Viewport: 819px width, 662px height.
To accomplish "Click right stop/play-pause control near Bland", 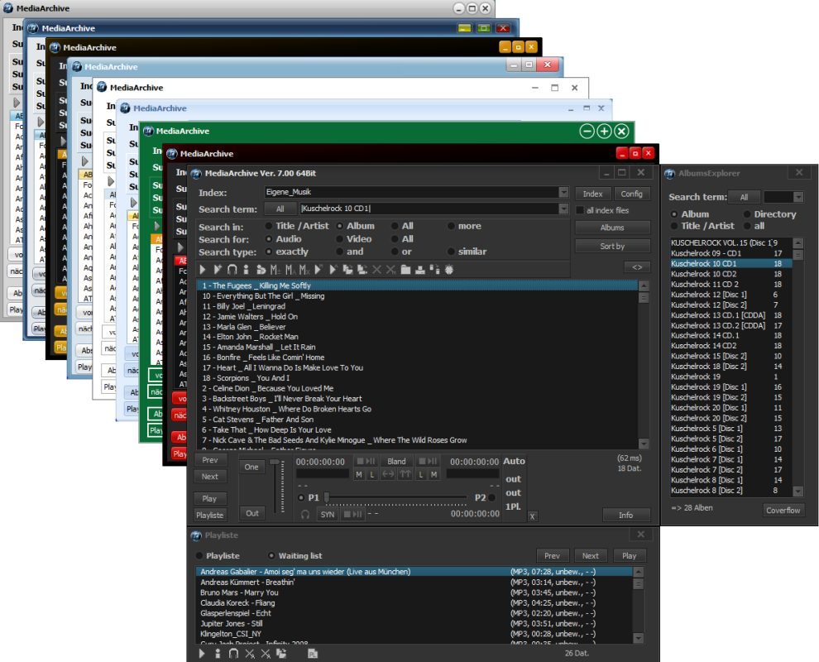I will click(x=428, y=461).
